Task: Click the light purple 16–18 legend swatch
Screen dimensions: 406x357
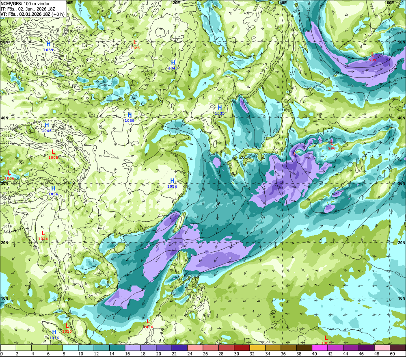Action: coord(133,348)
